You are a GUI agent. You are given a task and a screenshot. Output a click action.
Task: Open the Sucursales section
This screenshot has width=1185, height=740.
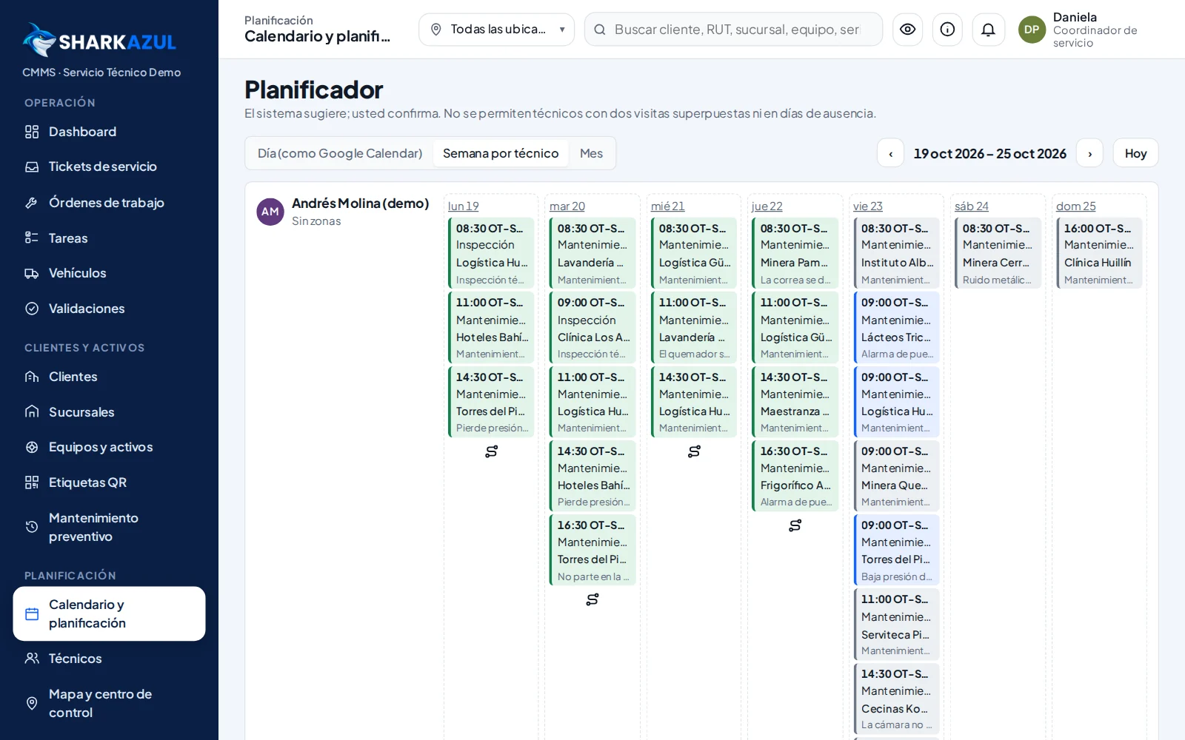point(109,412)
